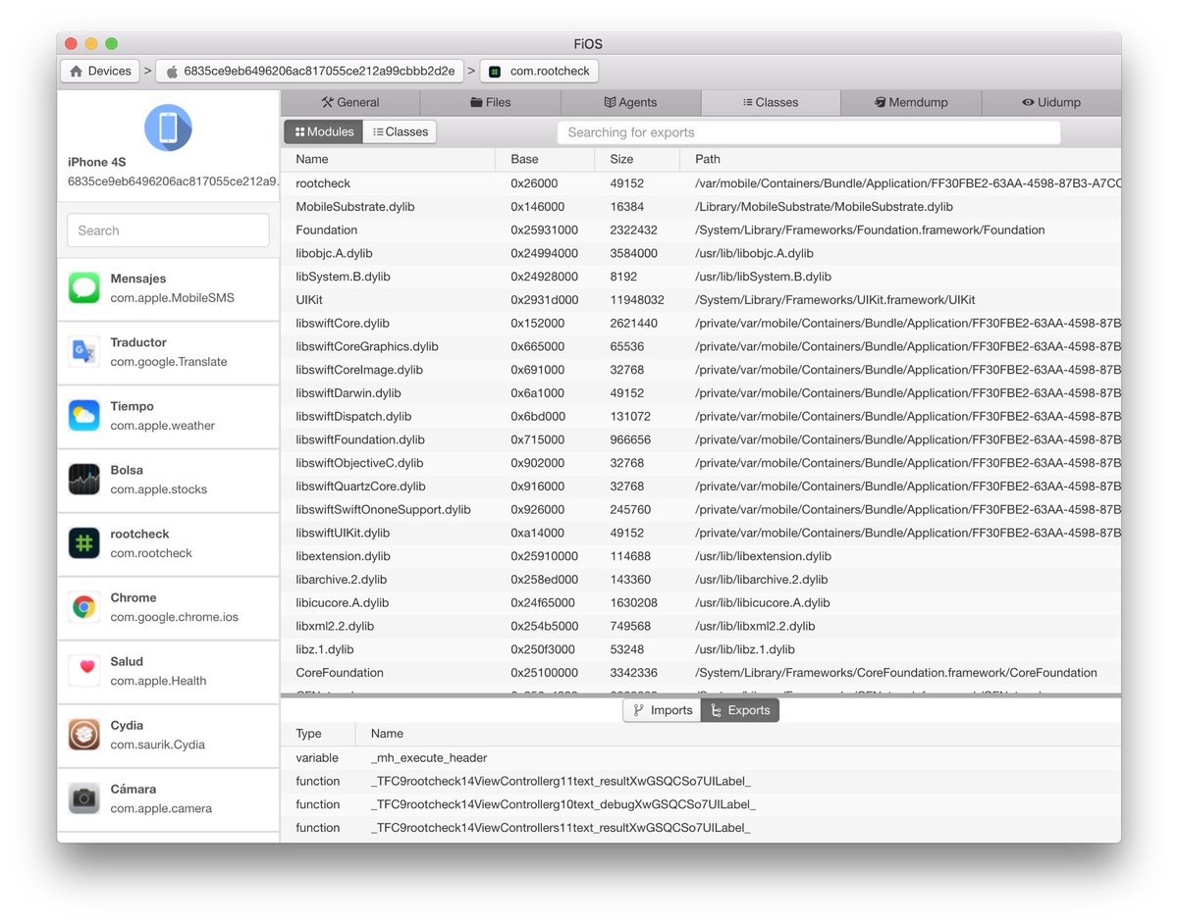Select the Tiempo weather app icon
Image resolution: width=1178 pixels, height=924 pixels.
[x=84, y=416]
